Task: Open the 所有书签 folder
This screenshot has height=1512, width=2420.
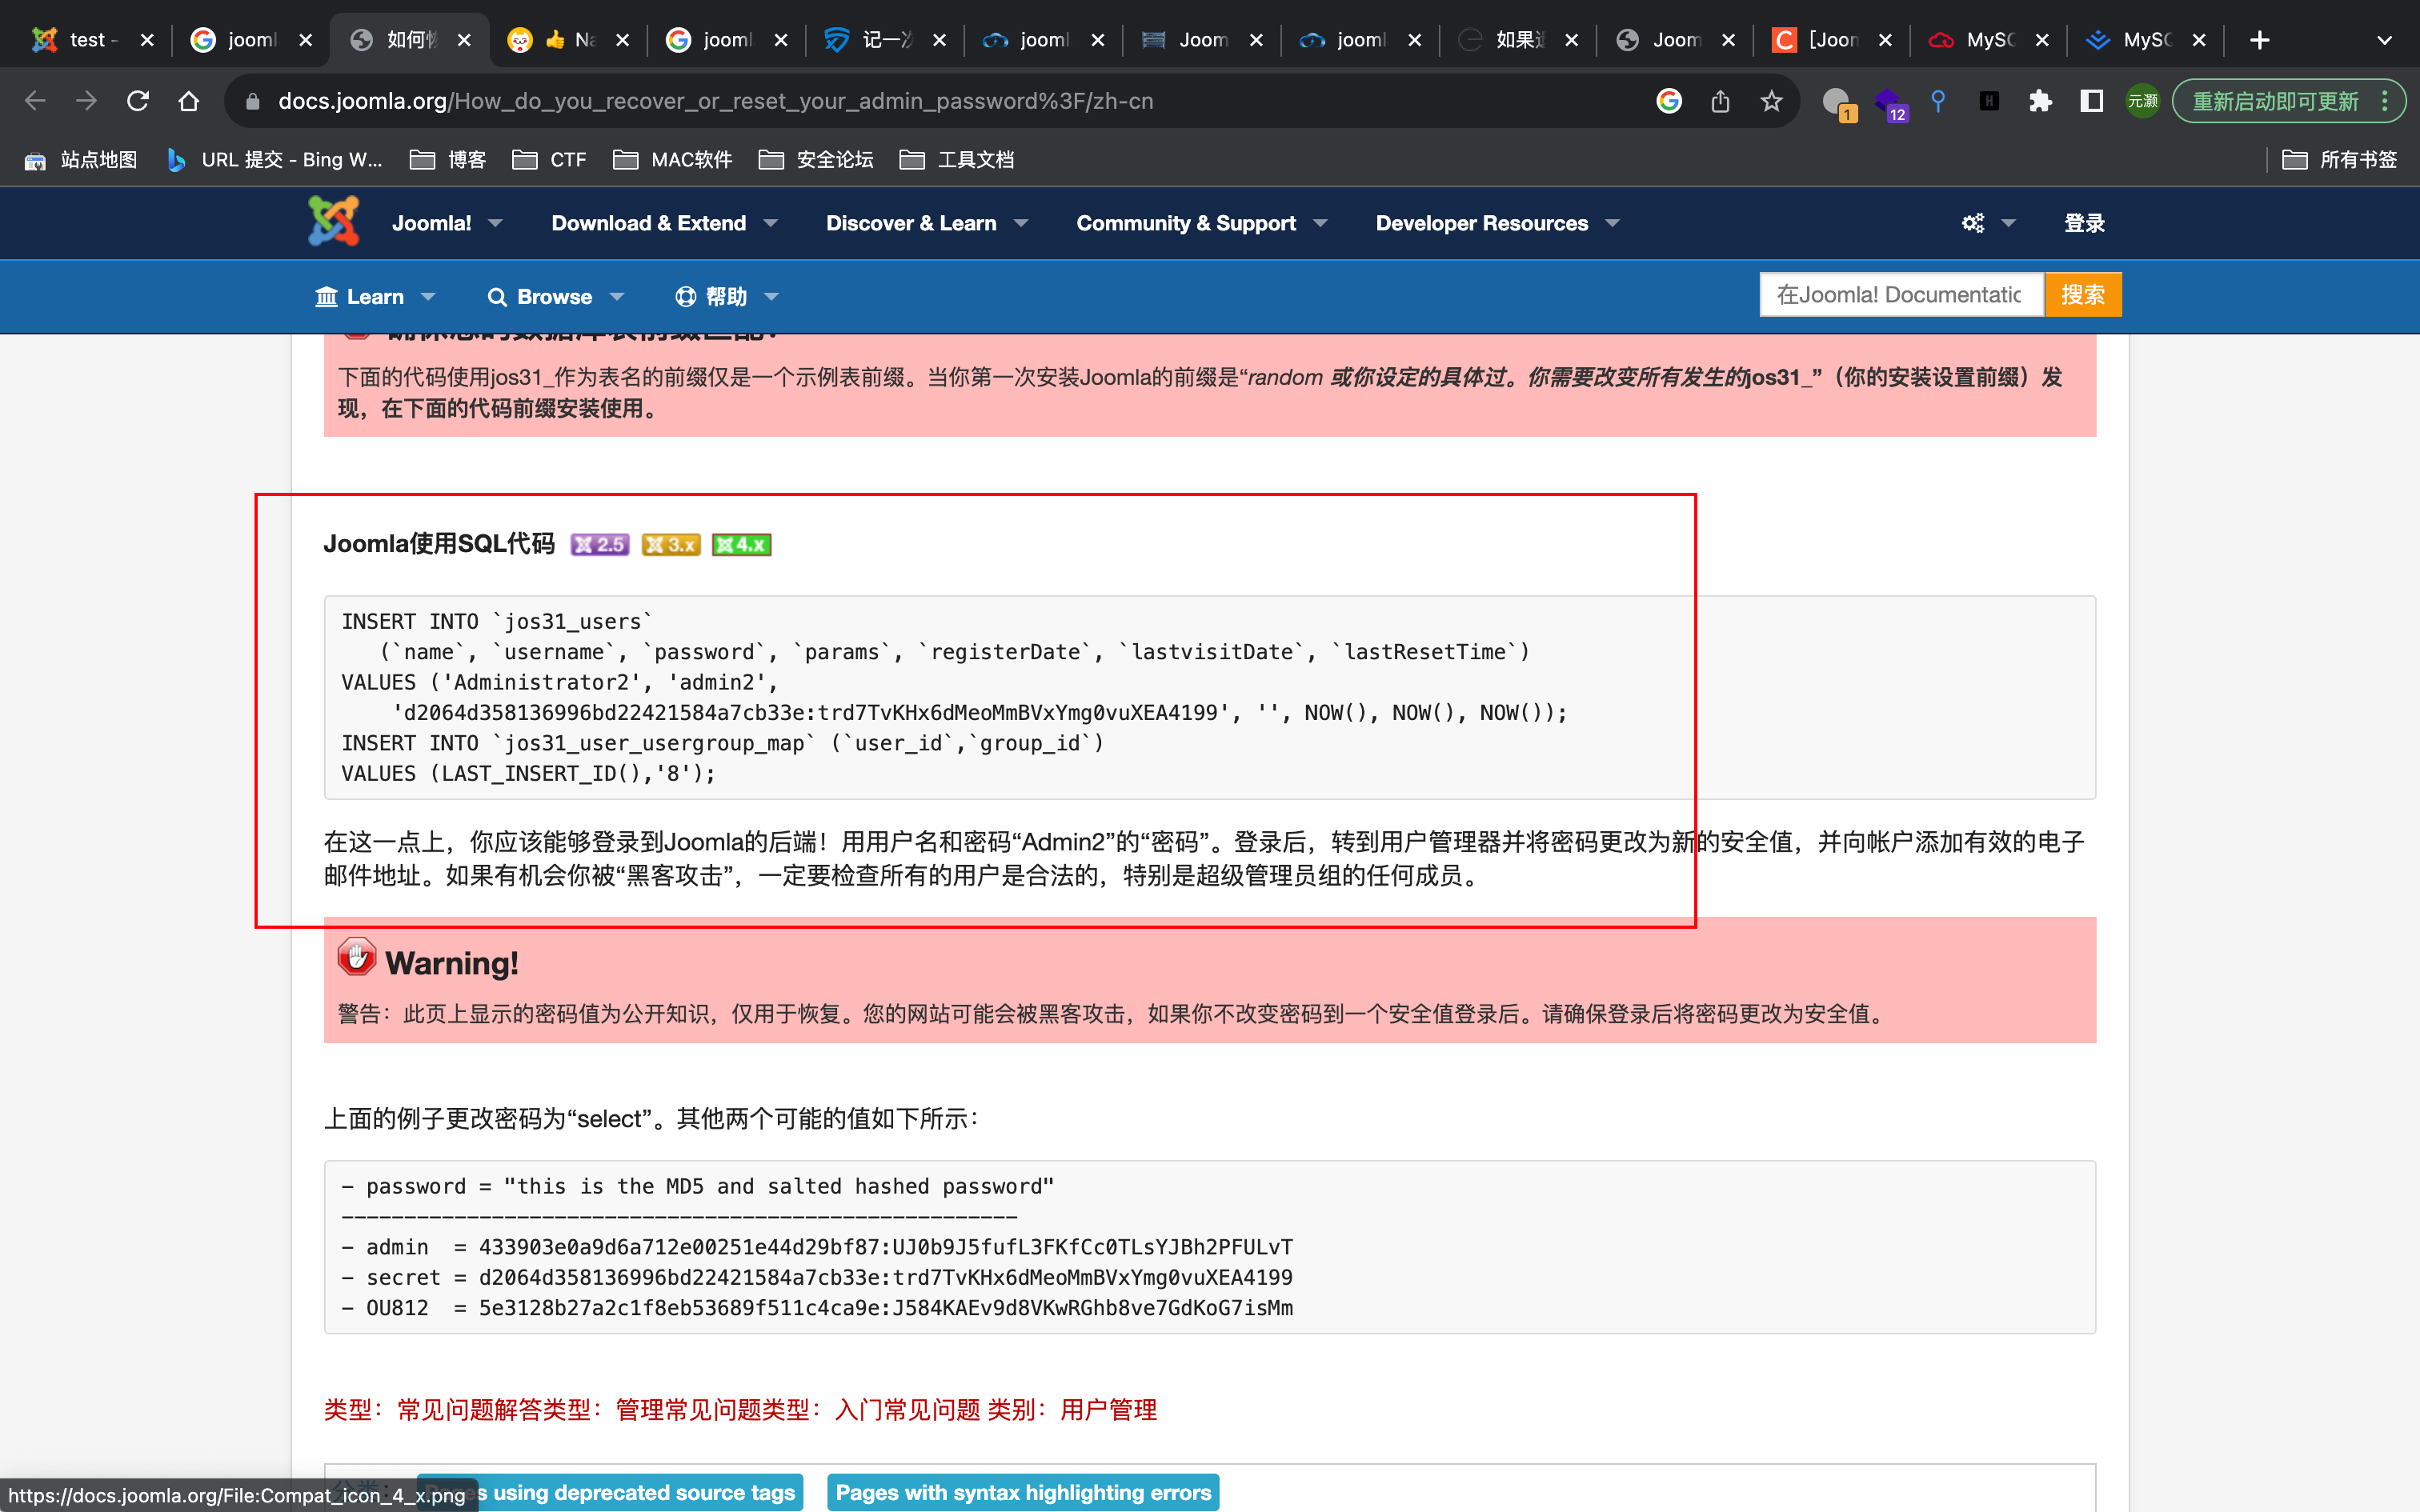Action: [2339, 160]
